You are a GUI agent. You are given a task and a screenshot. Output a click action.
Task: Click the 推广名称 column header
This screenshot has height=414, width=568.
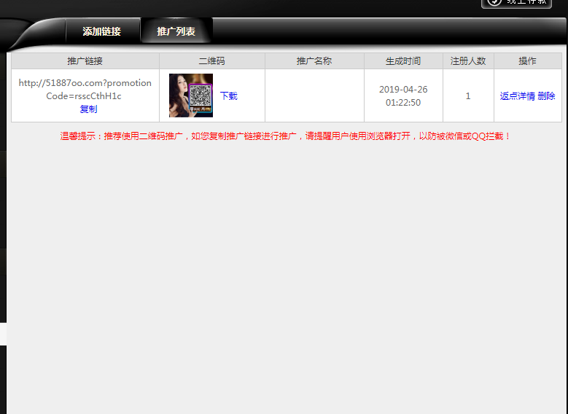pyautogui.click(x=314, y=61)
